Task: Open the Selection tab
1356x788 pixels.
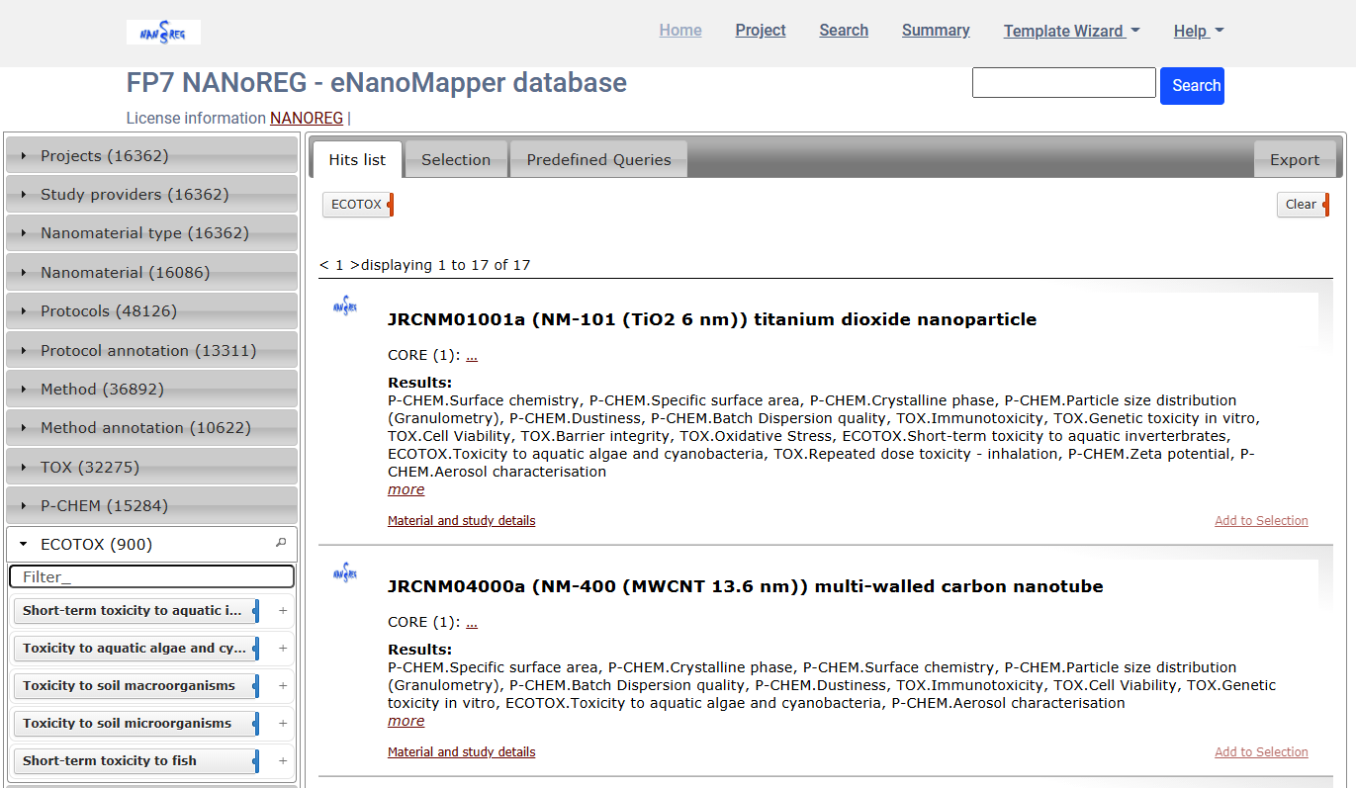Action: [x=456, y=158]
